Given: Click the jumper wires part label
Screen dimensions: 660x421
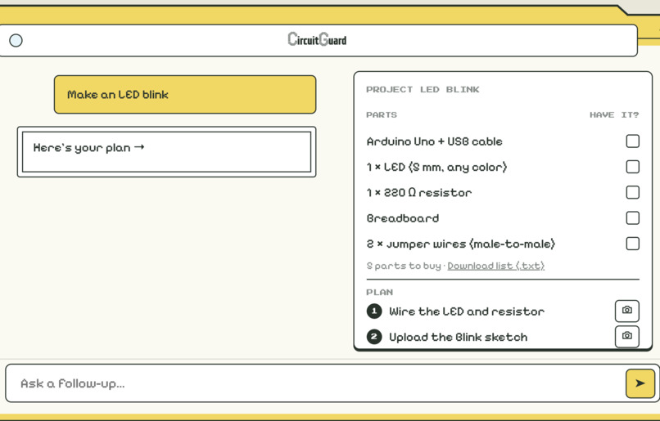Looking at the screenshot, I should (461, 244).
